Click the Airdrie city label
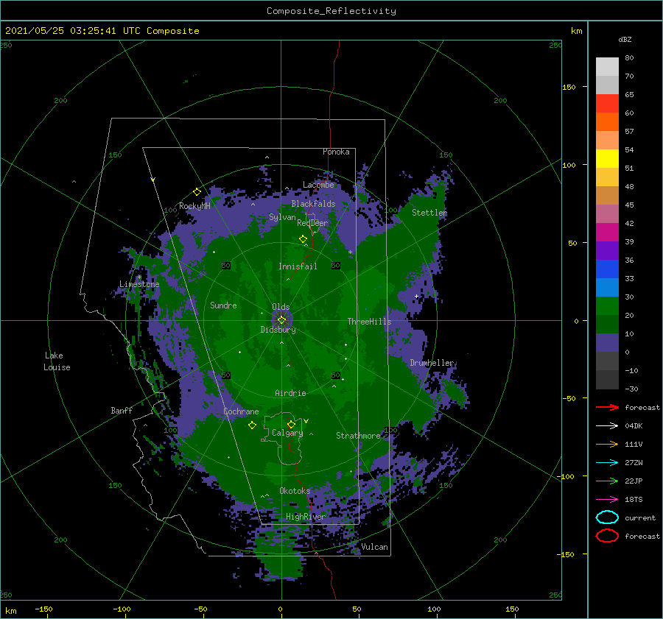The height and width of the screenshot is (619, 663). pos(290,393)
